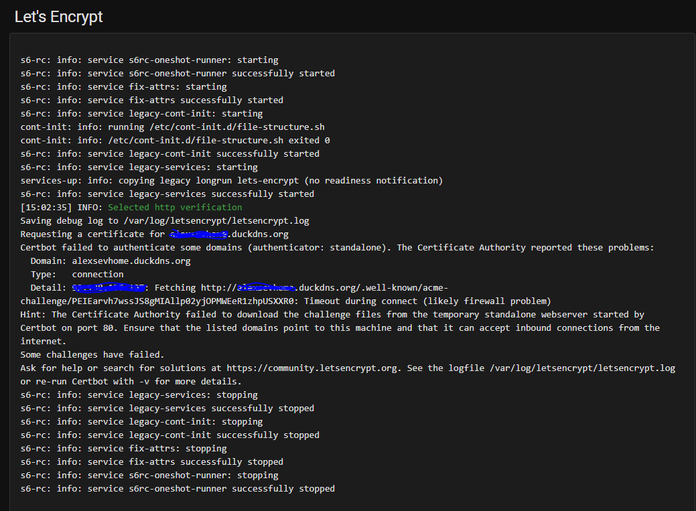Click 'fix-attrs successfully started' log line

[152, 100]
